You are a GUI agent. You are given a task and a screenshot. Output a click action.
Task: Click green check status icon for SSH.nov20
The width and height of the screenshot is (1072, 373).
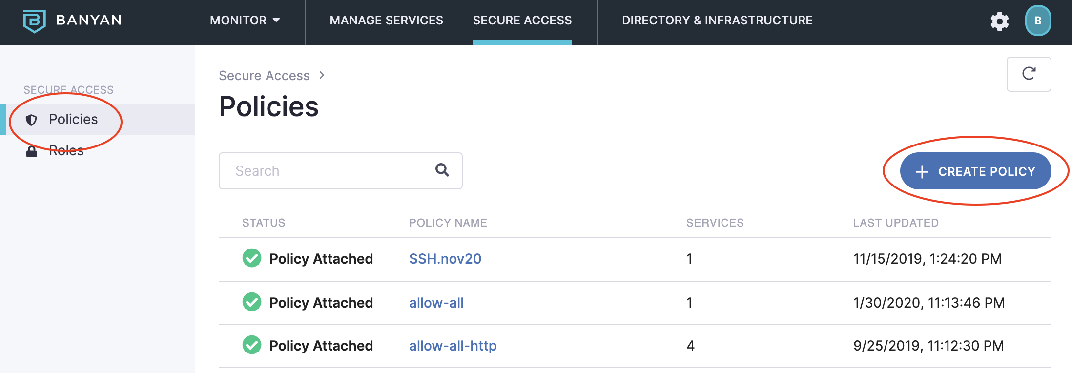[252, 258]
